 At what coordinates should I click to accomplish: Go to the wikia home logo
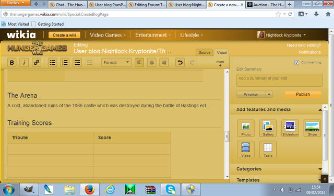point(21,35)
